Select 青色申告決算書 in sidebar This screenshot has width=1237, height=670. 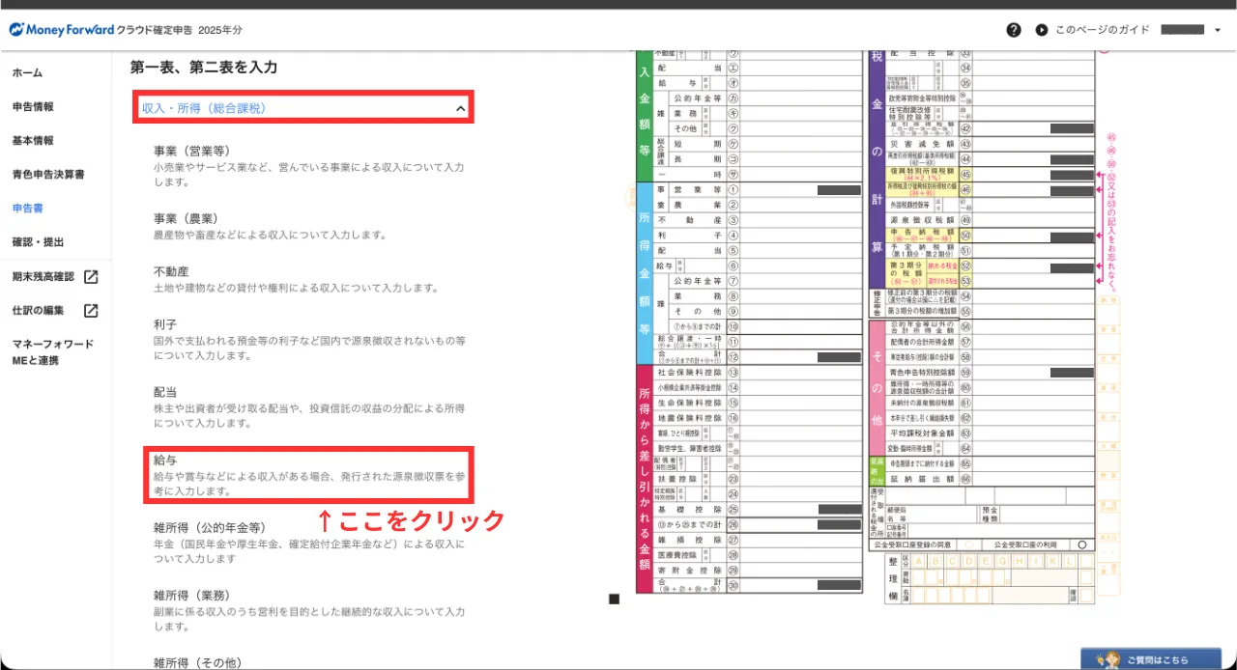pyautogui.click(x=48, y=175)
